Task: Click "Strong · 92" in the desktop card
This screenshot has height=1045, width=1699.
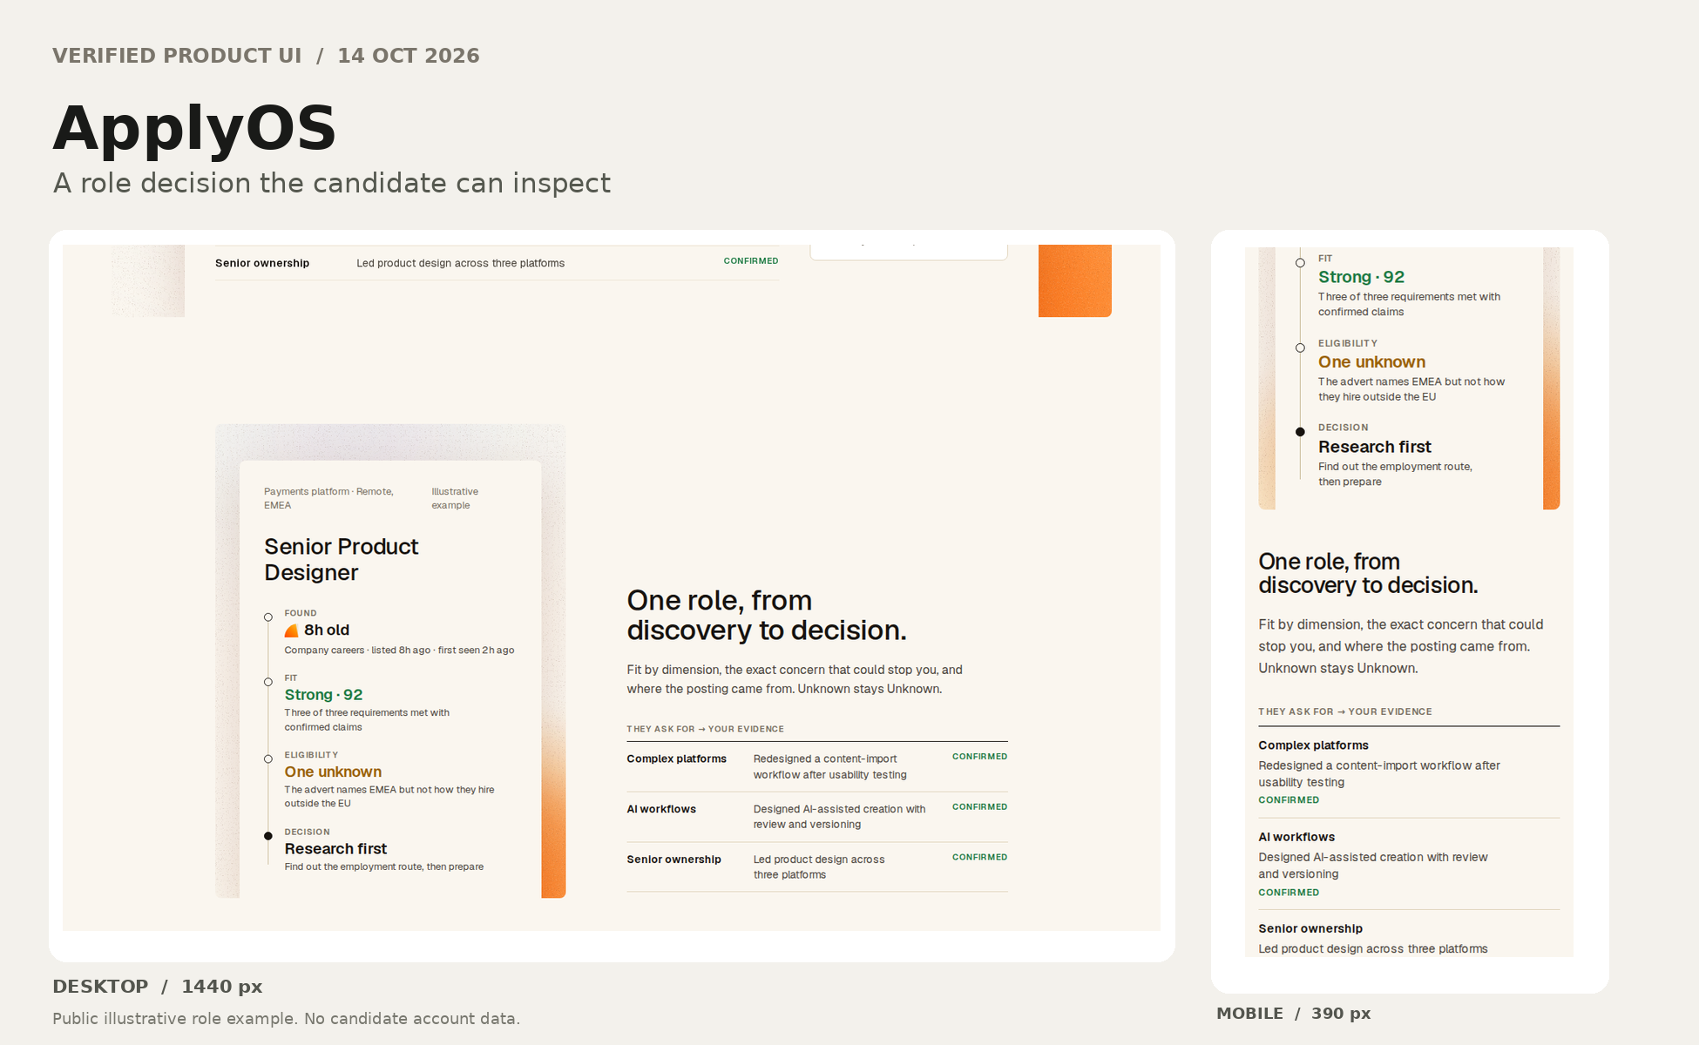Action: (x=323, y=695)
